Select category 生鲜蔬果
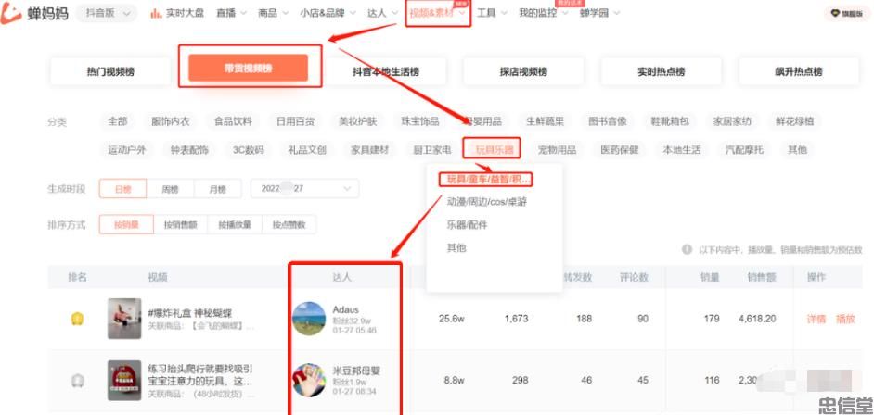 [x=546, y=121]
